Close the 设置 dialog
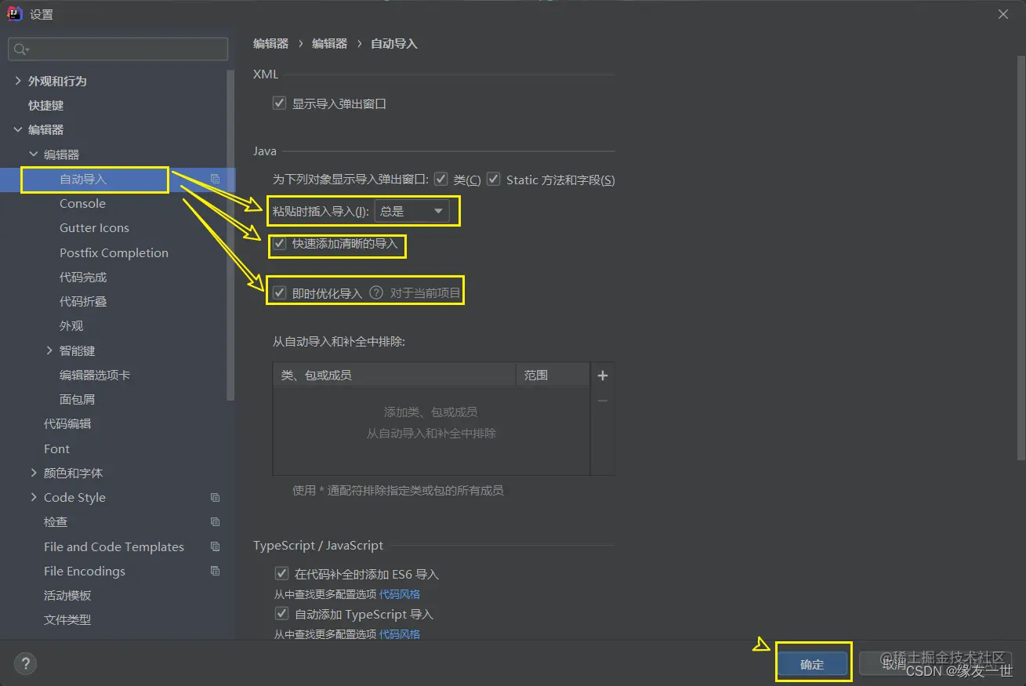Viewport: 1026px width, 686px height. coord(1003,14)
